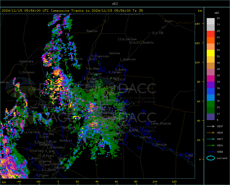Image resolution: width=230 pixels, height=185 pixels.
Task: Click the 'Cto_Rey' map label
Action: pyautogui.click(x=48, y=134)
